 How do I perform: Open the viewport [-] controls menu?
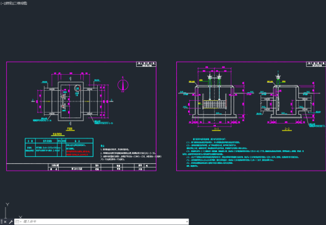point(2,3)
